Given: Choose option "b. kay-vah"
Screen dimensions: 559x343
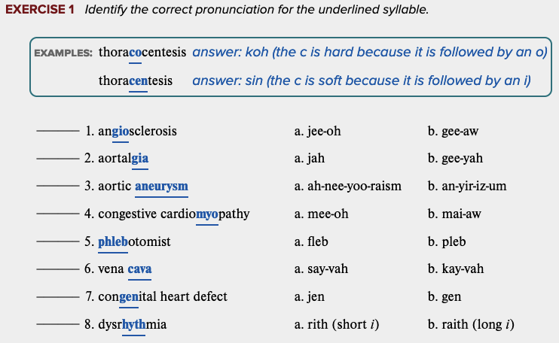Looking at the screenshot, I should click(456, 269).
